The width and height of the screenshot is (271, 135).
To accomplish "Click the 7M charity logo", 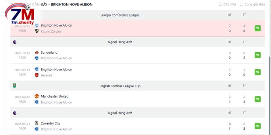I will [x=20, y=15].
